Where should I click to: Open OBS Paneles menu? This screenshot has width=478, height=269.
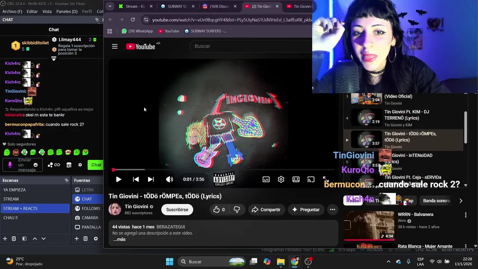click(x=67, y=12)
